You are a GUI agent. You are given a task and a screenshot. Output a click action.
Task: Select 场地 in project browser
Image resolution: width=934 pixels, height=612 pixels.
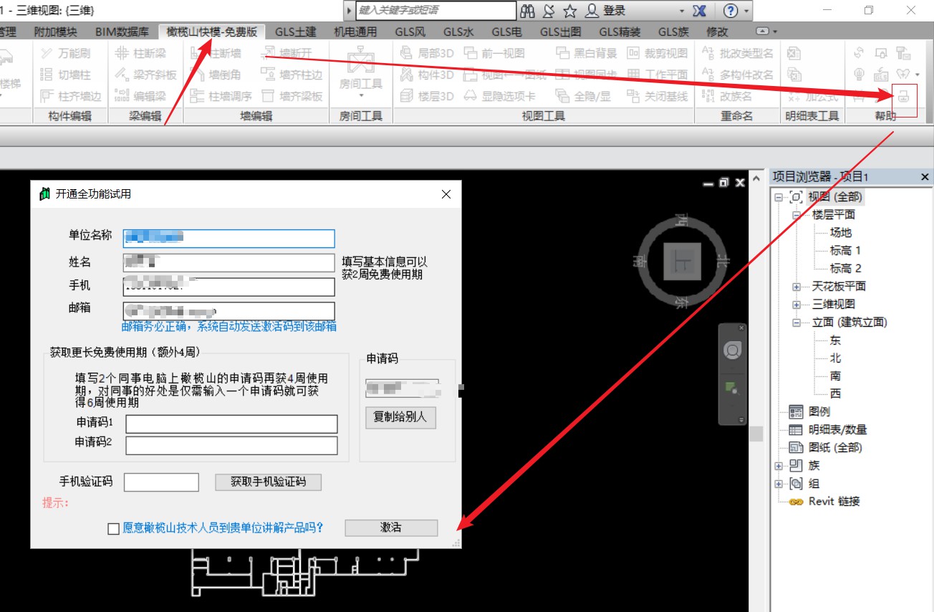pyautogui.click(x=841, y=233)
